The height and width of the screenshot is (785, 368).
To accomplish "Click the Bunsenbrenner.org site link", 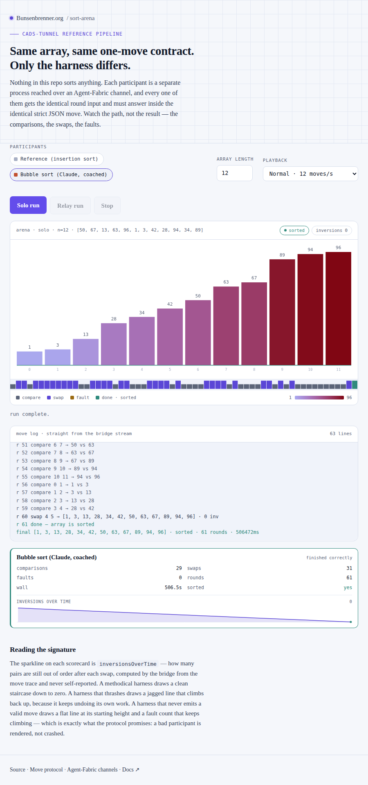I will click(x=40, y=18).
